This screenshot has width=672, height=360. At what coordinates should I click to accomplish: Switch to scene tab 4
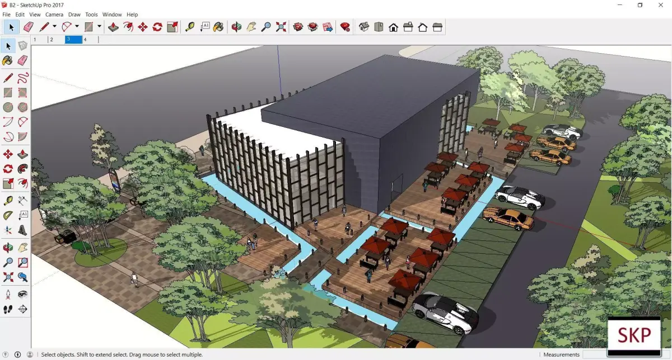tap(90, 40)
